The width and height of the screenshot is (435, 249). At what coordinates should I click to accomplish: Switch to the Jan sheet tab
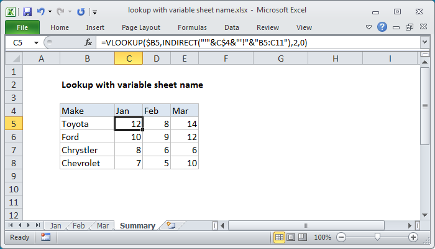(56, 226)
